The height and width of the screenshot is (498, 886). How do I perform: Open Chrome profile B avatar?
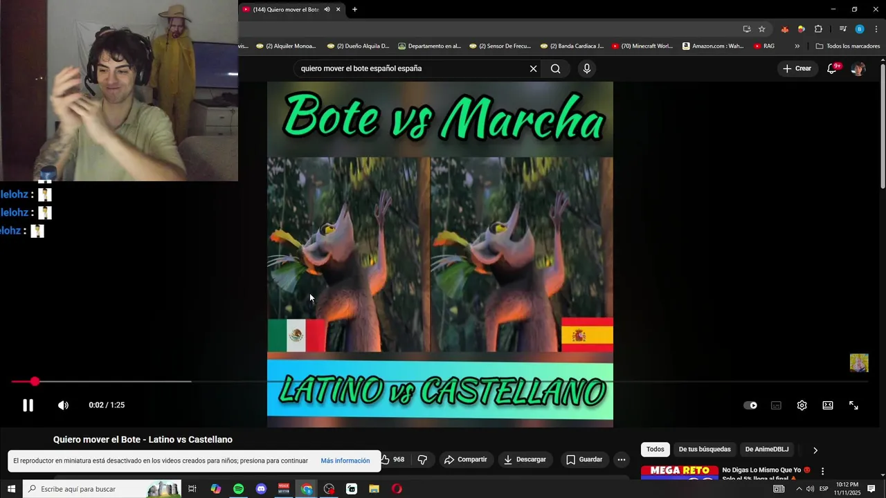859,29
